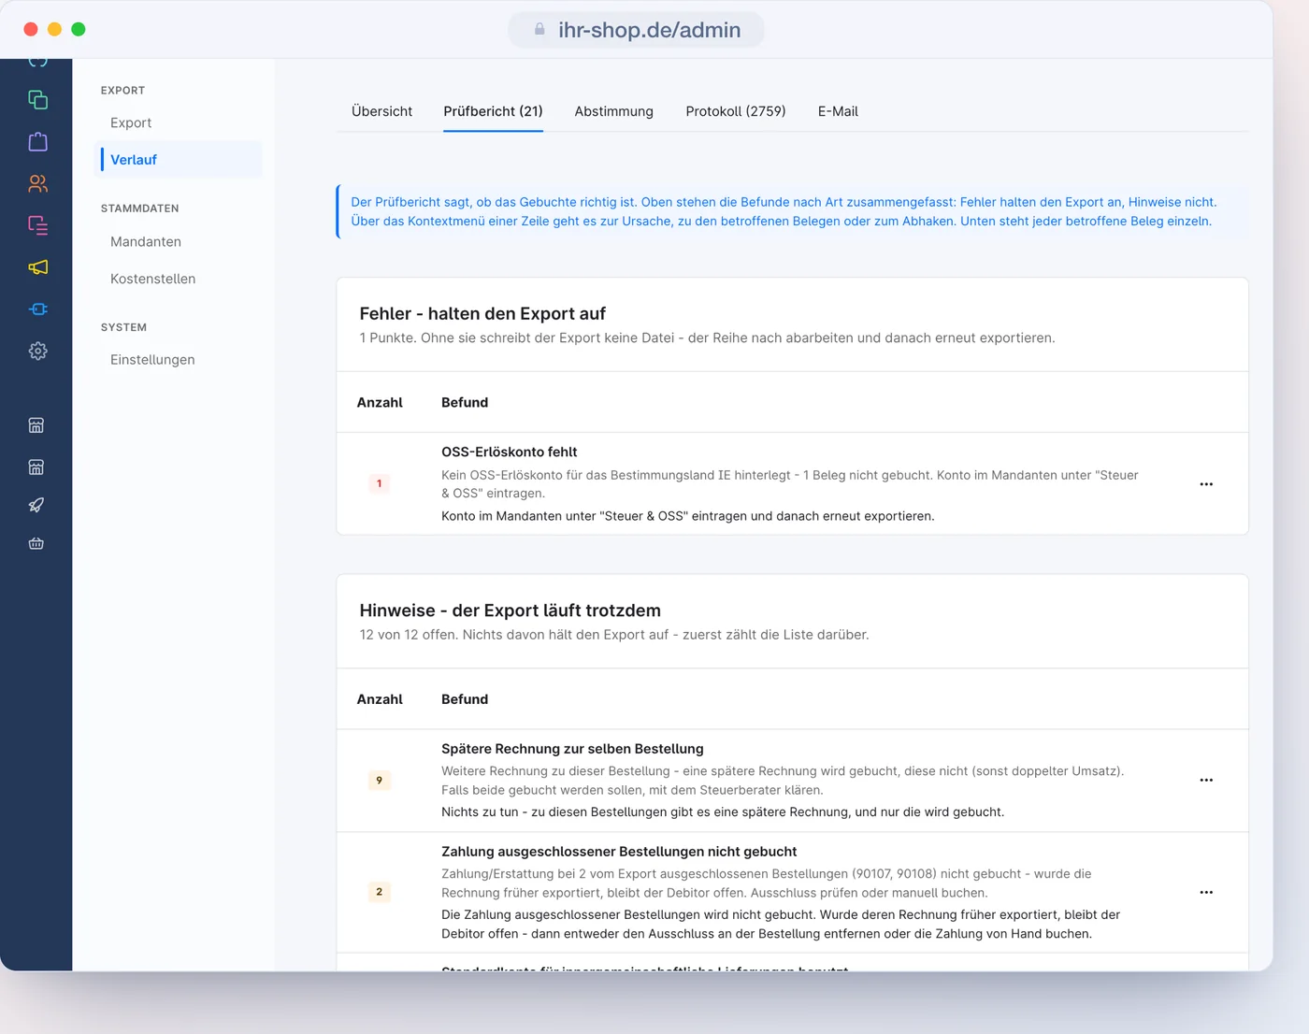The width and height of the screenshot is (1309, 1034).
Task: Click the count badge 9 for Spätere Rechnung
Action: (379, 780)
